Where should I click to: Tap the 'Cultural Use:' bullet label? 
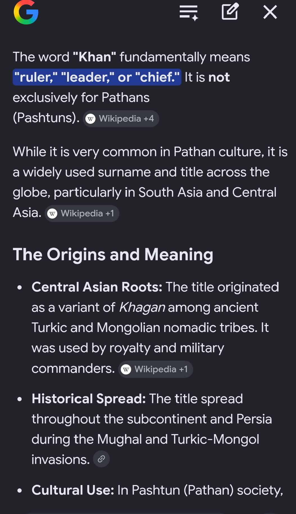tap(73, 490)
